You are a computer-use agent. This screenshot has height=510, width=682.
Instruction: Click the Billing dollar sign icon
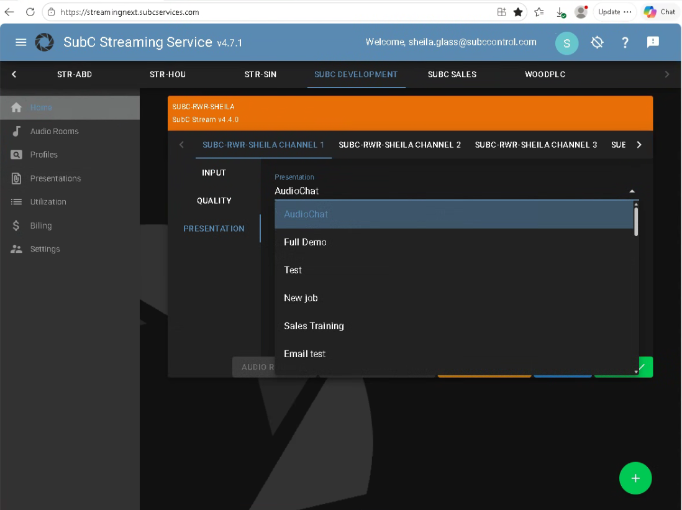[x=16, y=225]
